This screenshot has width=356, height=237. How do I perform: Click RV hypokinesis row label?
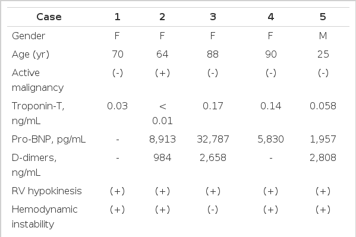(x=46, y=191)
